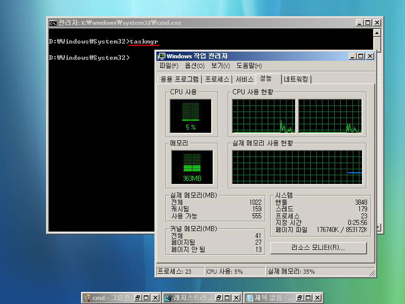The height and width of the screenshot is (304, 405).
Task: Close the cmd.exe window
Action: 377,23
